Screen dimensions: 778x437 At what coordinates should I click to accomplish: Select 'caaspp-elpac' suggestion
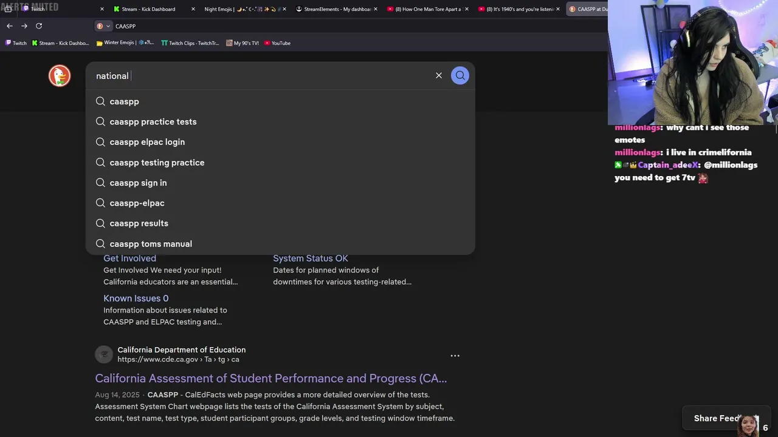(x=280, y=203)
